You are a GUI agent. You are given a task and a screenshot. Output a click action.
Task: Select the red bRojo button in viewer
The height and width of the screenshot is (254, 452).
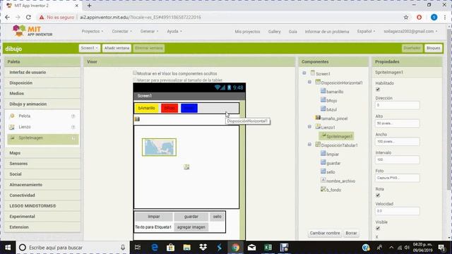tap(169, 108)
